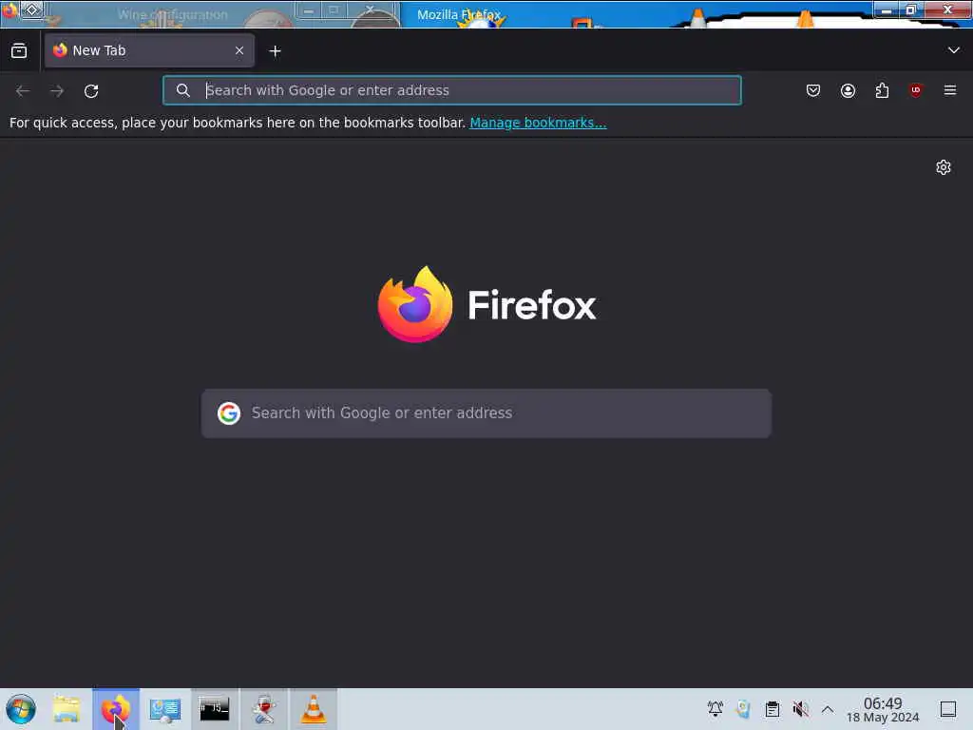Show desktop with corner tray button
973x730 pixels.
point(948,709)
